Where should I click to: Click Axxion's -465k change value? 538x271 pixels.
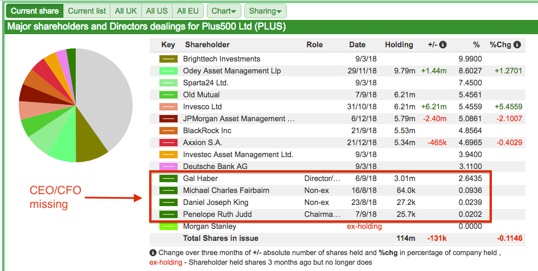(x=437, y=143)
